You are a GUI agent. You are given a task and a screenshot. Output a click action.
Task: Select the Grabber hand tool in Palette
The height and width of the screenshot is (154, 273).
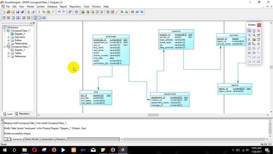(x=254, y=30)
